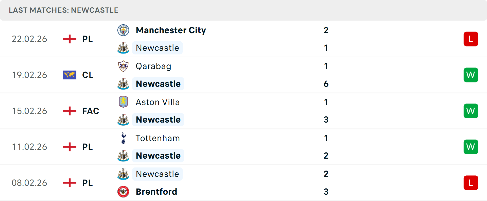Toggle the green W badge for the Qarabag match
Viewport: 487px width, 201px height.
pyautogui.click(x=471, y=75)
